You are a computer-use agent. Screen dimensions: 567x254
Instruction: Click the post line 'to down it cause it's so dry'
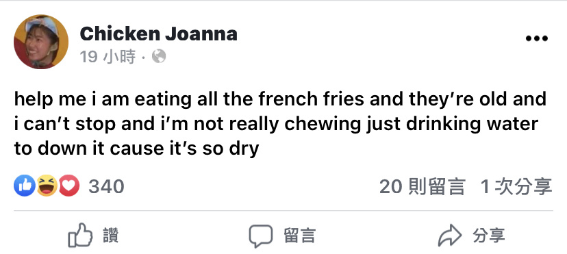pos(137,149)
